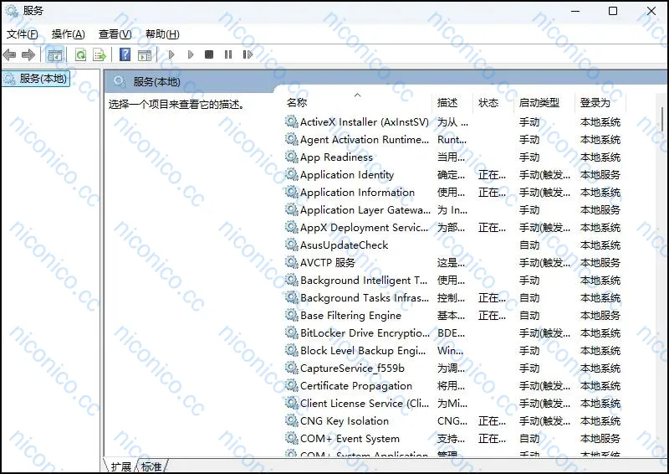Maximize the 服务 window
Image resolution: width=669 pixels, height=474 pixels.
(x=613, y=11)
